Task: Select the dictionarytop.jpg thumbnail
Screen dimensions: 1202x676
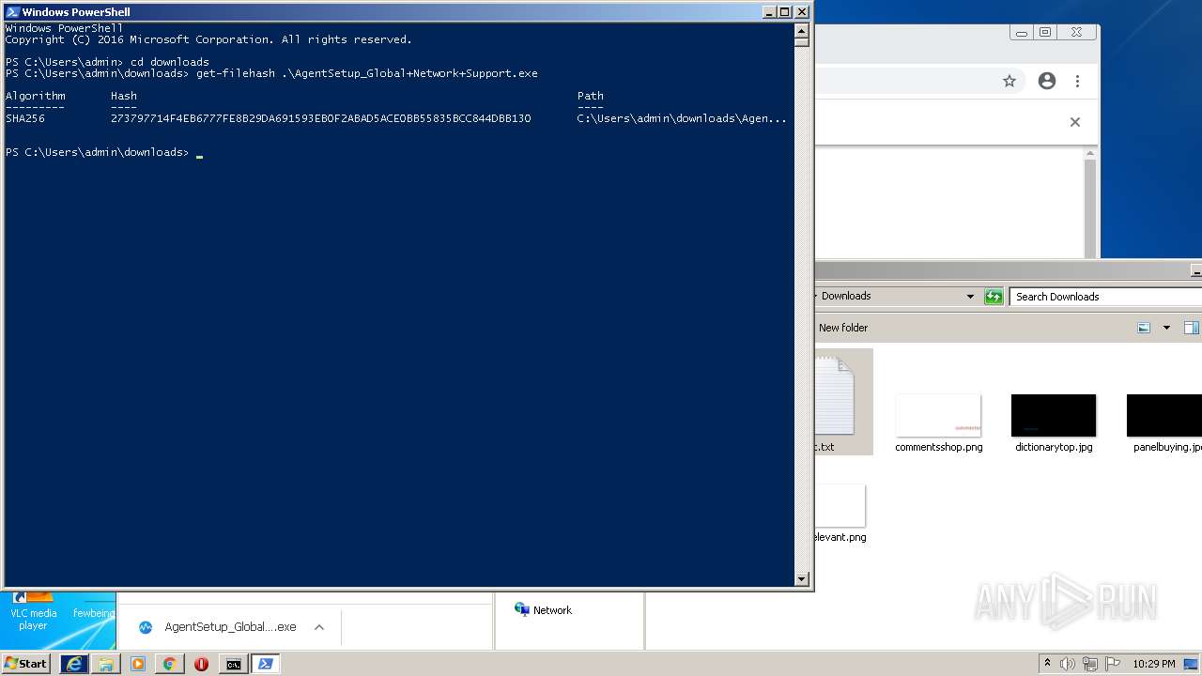Action: [1054, 415]
